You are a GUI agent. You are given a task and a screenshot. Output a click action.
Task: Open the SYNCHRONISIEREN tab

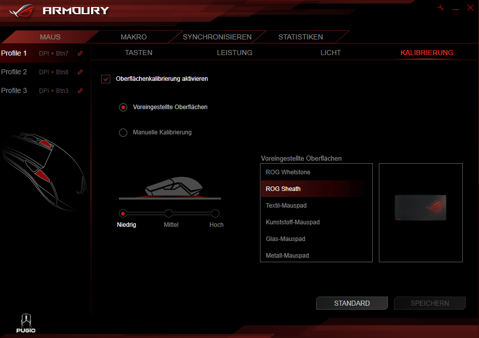217,37
